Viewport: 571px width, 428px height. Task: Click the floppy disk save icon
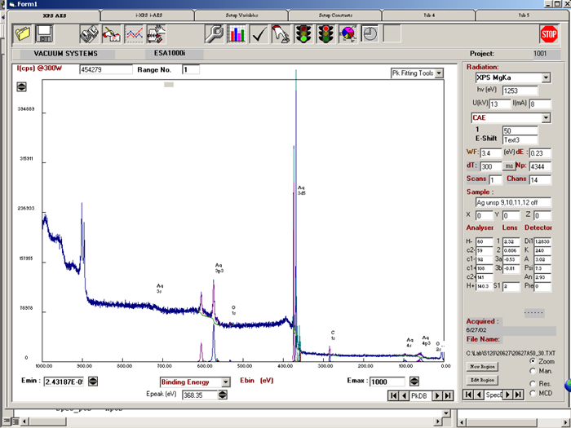pos(45,33)
